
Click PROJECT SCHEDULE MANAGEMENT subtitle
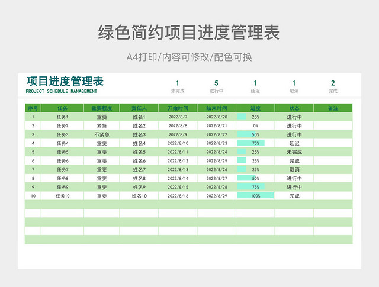(62, 91)
